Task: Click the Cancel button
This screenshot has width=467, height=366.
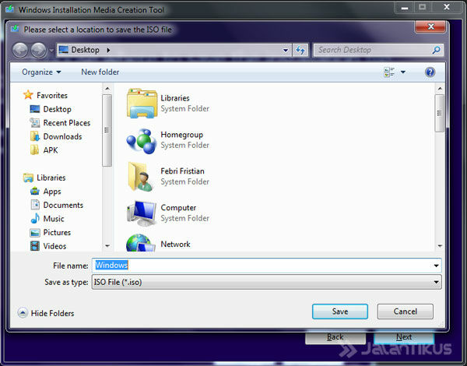Action: [405, 311]
